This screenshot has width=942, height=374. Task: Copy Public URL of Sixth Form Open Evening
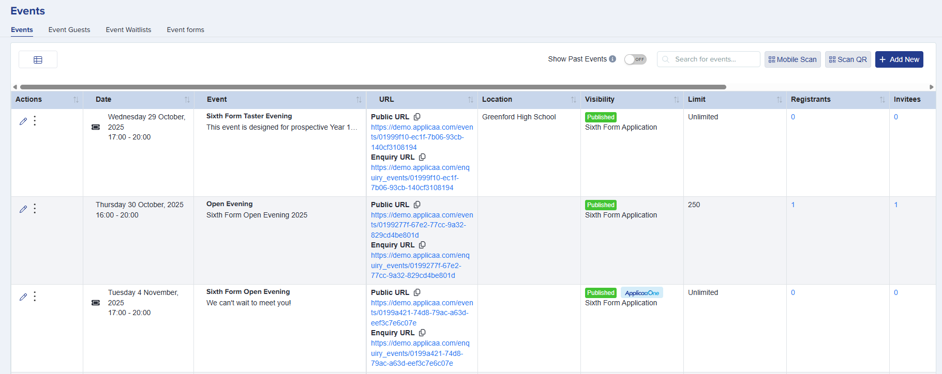pos(417,292)
